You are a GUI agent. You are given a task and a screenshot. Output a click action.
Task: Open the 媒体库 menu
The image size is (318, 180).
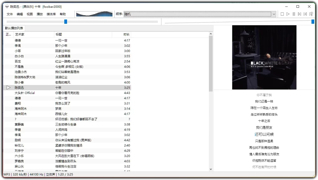pyautogui.click(x=51, y=14)
